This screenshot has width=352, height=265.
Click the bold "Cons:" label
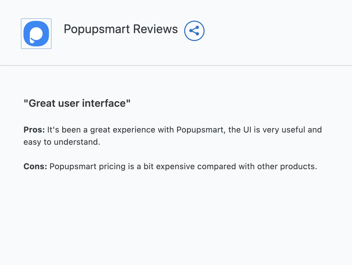pos(35,166)
